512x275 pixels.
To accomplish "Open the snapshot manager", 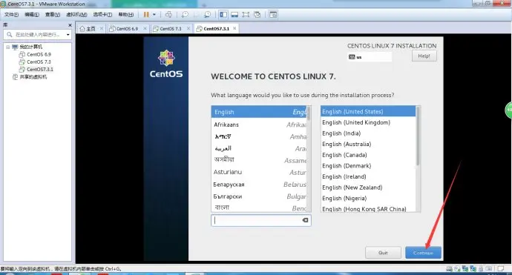I will pyautogui.click(x=207, y=14).
